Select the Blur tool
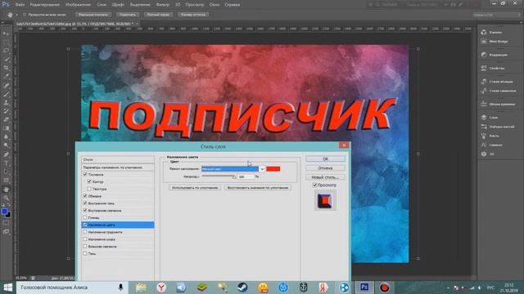Screen dimensions: 524x294 pos(6,137)
